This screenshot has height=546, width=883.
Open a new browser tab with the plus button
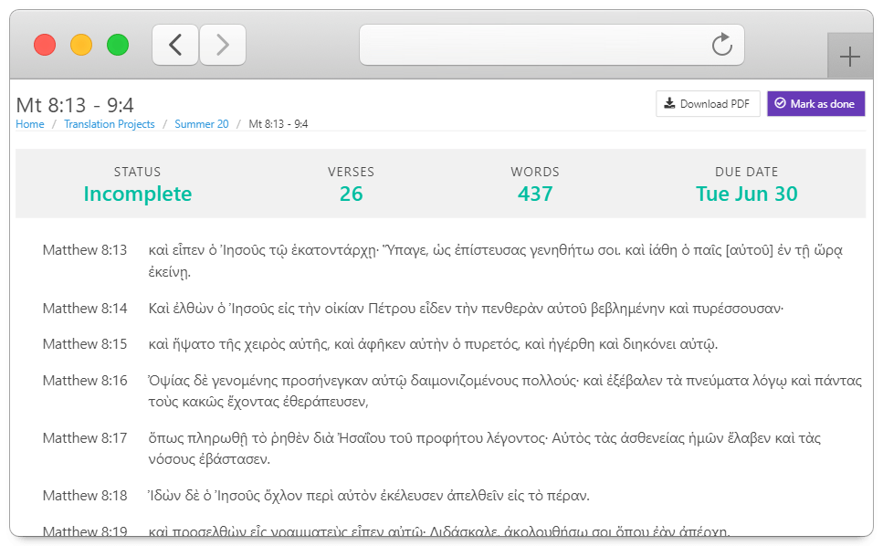[850, 55]
